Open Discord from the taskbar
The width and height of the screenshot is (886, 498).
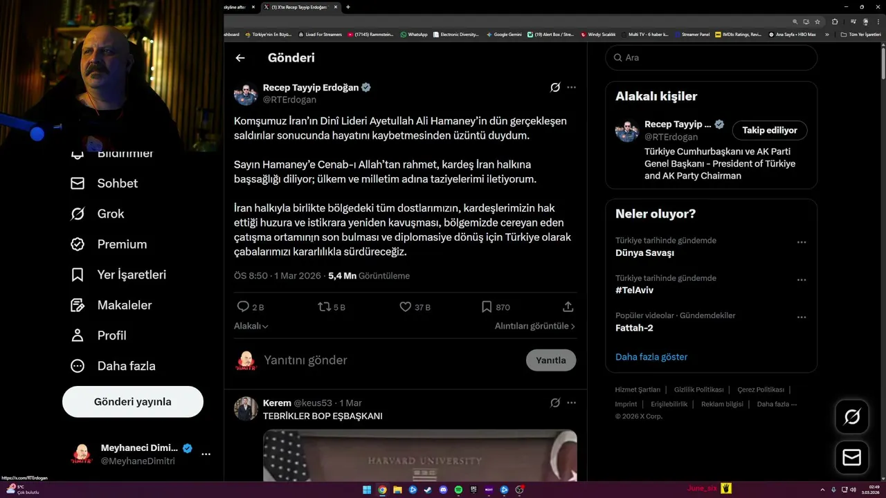pos(443,490)
